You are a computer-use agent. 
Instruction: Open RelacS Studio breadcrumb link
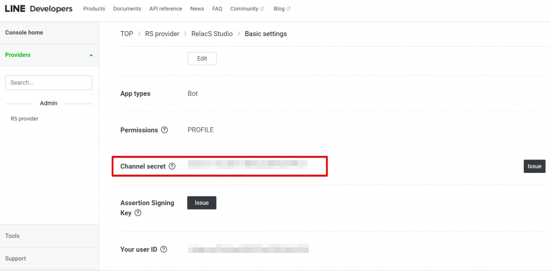[x=212, y=34]
